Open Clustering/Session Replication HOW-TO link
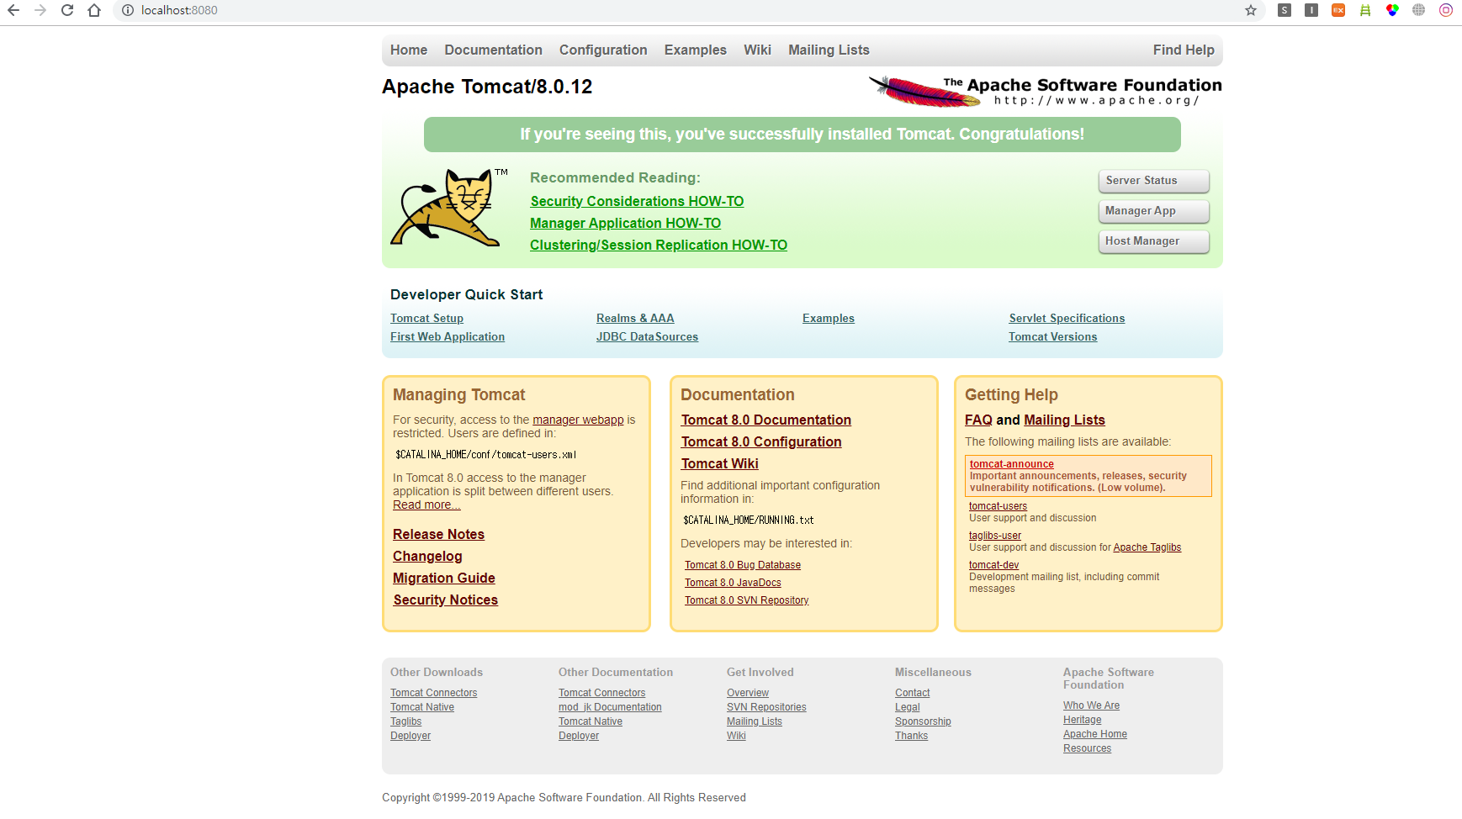Image resolution: width=1462 pixels, height=819 pixels. 659,246
